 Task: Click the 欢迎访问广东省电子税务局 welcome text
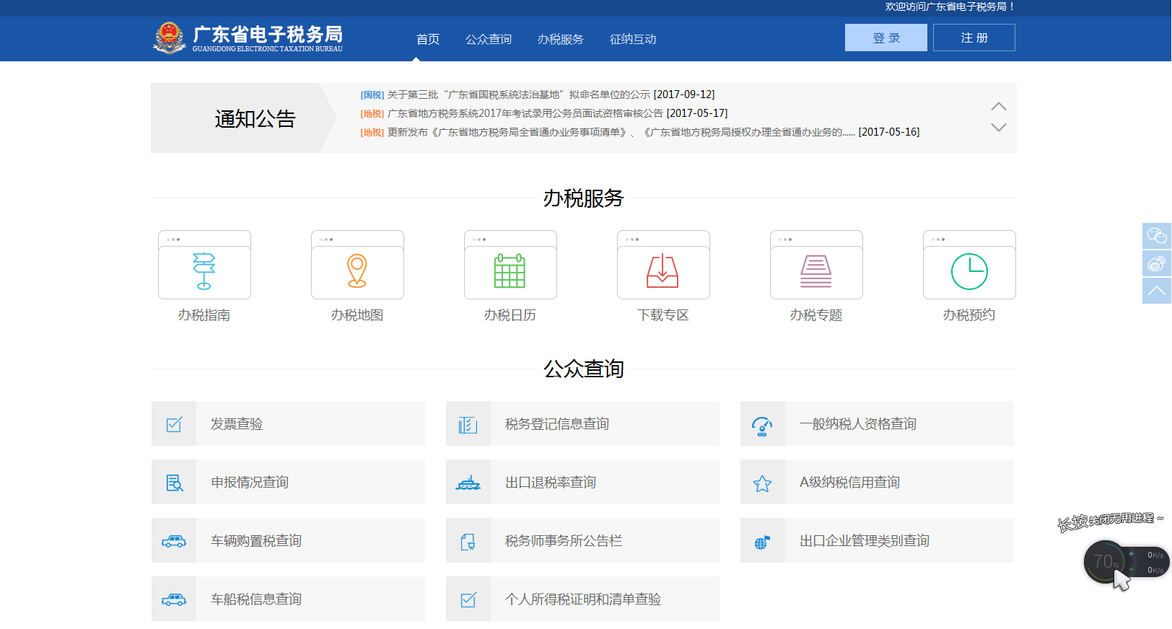click(950, 6)
